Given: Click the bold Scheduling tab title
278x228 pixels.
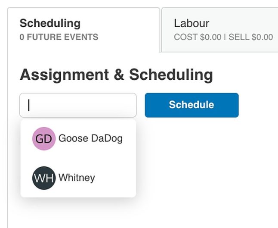Looking at the screenshot, I should [x=50, y=23].
